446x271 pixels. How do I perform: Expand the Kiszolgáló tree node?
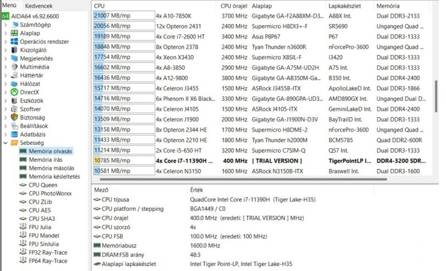tap(5, 50)
